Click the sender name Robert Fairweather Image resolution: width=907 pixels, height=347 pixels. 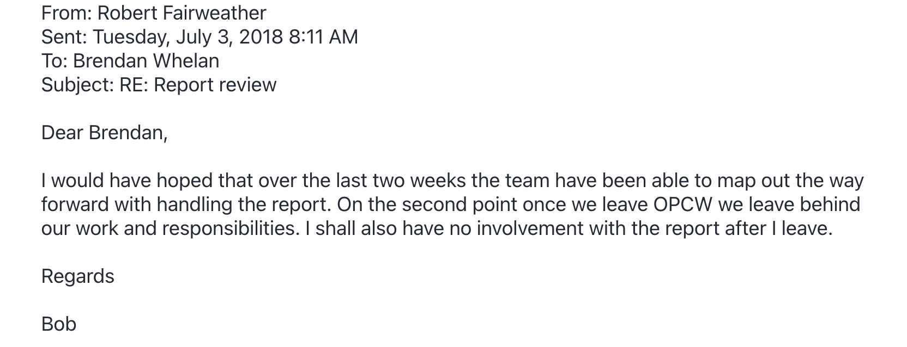point(182,13)
